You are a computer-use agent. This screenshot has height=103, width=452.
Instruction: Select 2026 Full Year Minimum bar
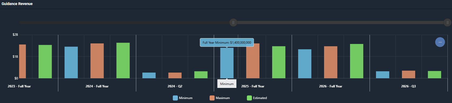coord(305,64)
